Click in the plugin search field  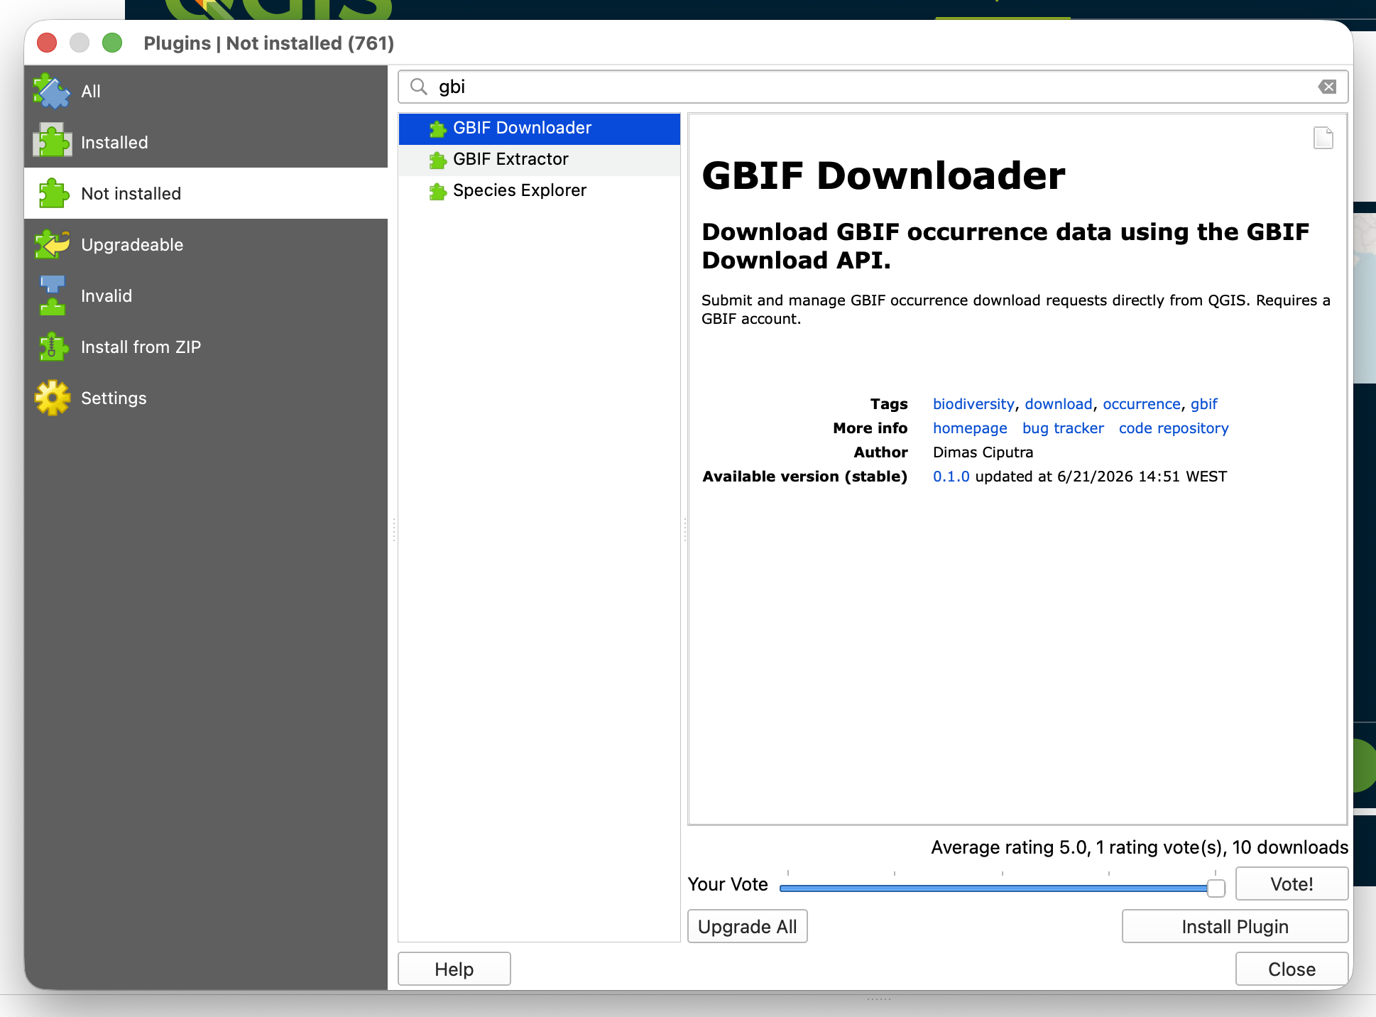(873, 87)
